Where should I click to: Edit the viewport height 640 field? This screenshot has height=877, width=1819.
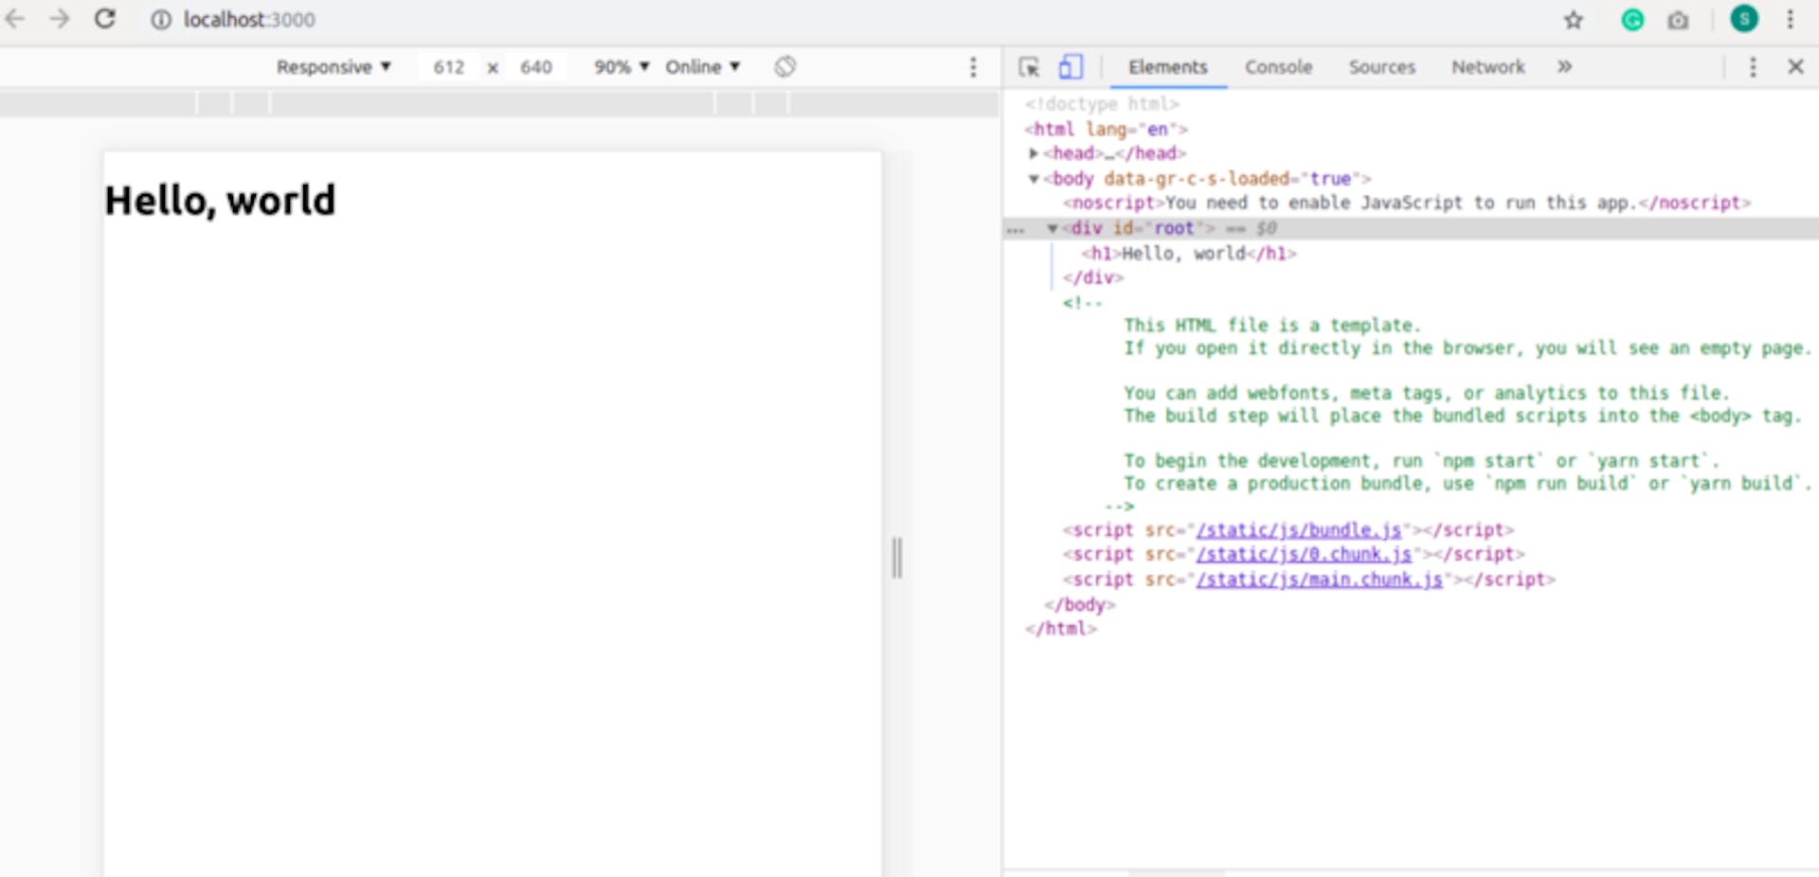tap(536, 67)
